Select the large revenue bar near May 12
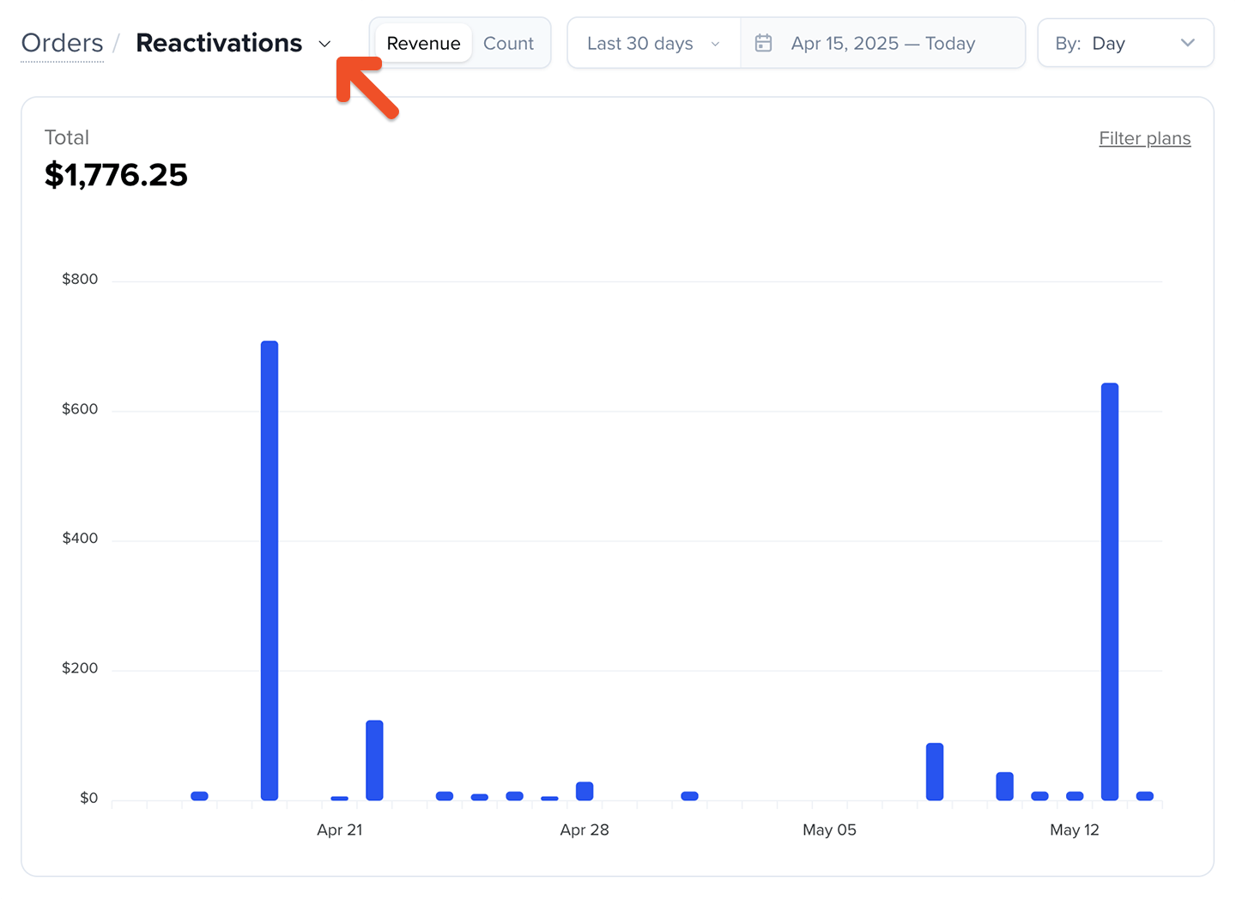The width and height of the screenshot is (1236, 899). 1109,592
